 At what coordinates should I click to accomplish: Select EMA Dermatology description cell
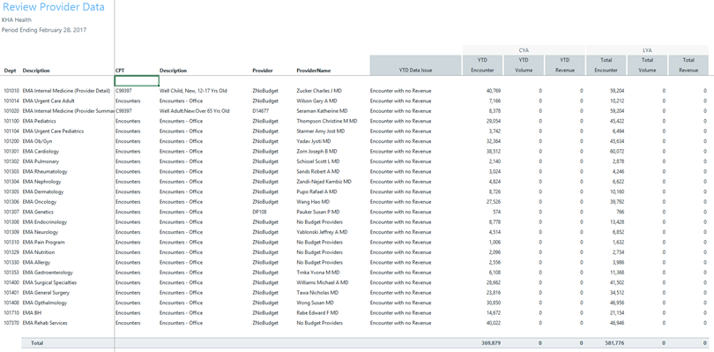pos(43,192)
